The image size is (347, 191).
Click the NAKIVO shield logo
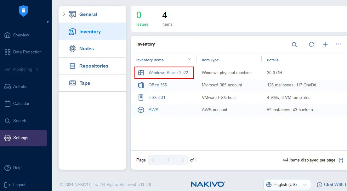pos(23,11)
